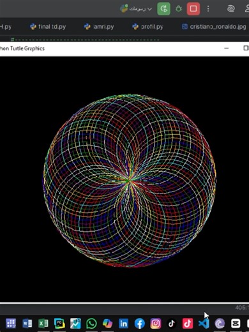
Task: Open Microsoft Excel from the taskbar
Action: (43, 324)
